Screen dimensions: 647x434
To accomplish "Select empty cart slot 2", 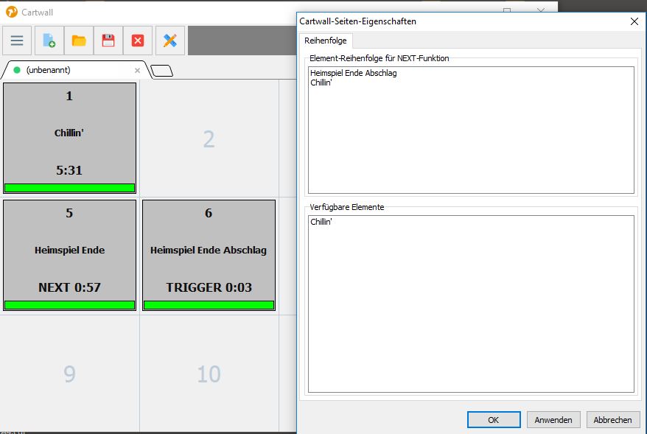I will [209, 139].
